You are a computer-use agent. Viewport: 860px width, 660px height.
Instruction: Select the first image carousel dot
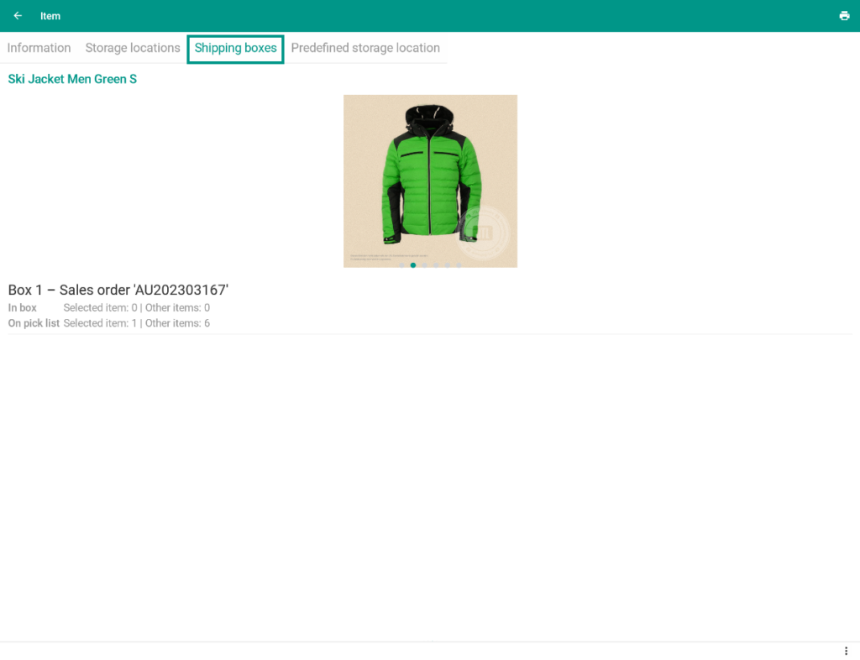point(401,265)
